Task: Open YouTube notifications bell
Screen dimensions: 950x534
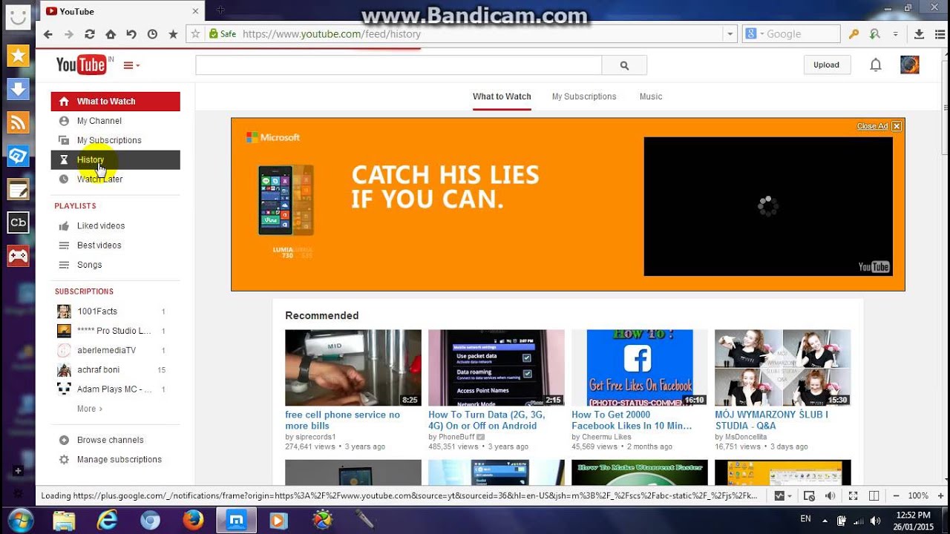Action: pos(876,65)
